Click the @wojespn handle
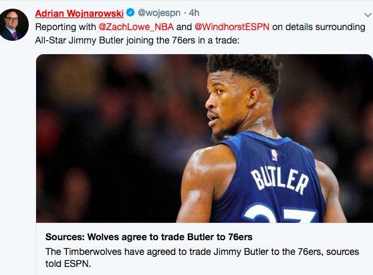This screenshot has height=275, width=373. click(159, 13)
